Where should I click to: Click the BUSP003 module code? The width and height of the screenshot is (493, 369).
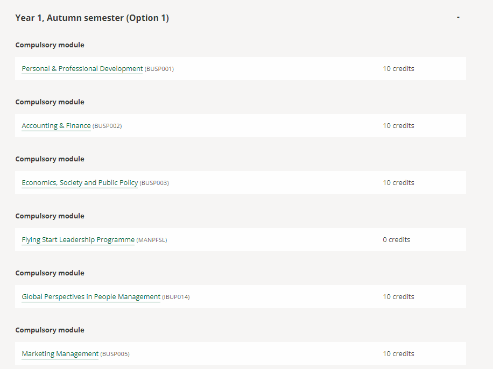pyautogui.click(x=154, y=183)
